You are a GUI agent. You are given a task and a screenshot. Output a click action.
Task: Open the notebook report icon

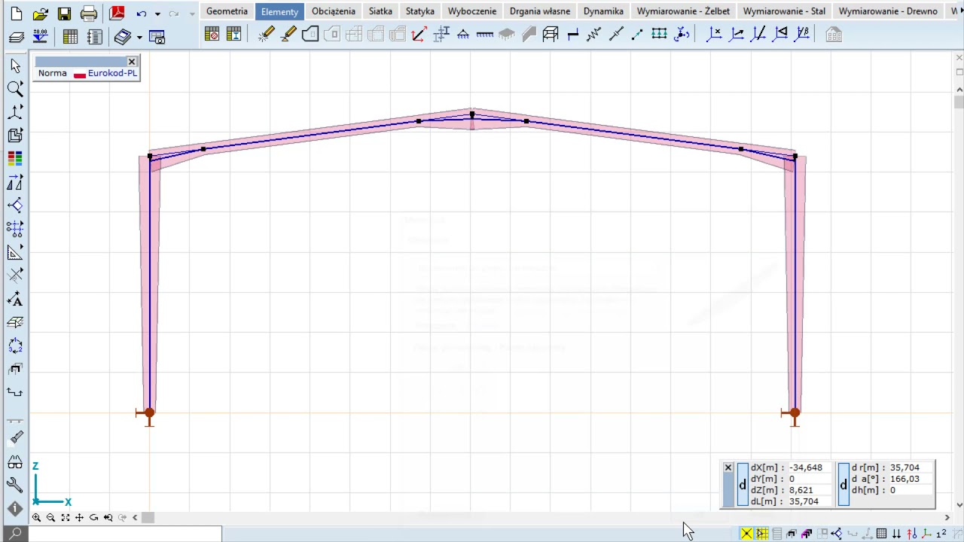(x=94, y=36)
